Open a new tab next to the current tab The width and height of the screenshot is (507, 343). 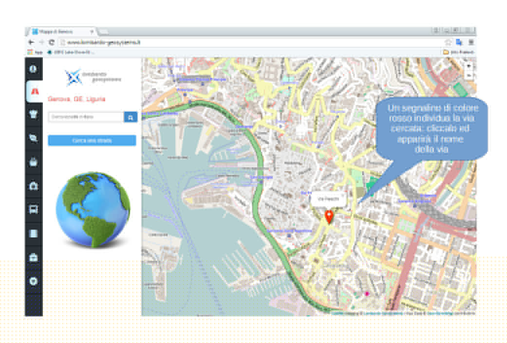103,32
